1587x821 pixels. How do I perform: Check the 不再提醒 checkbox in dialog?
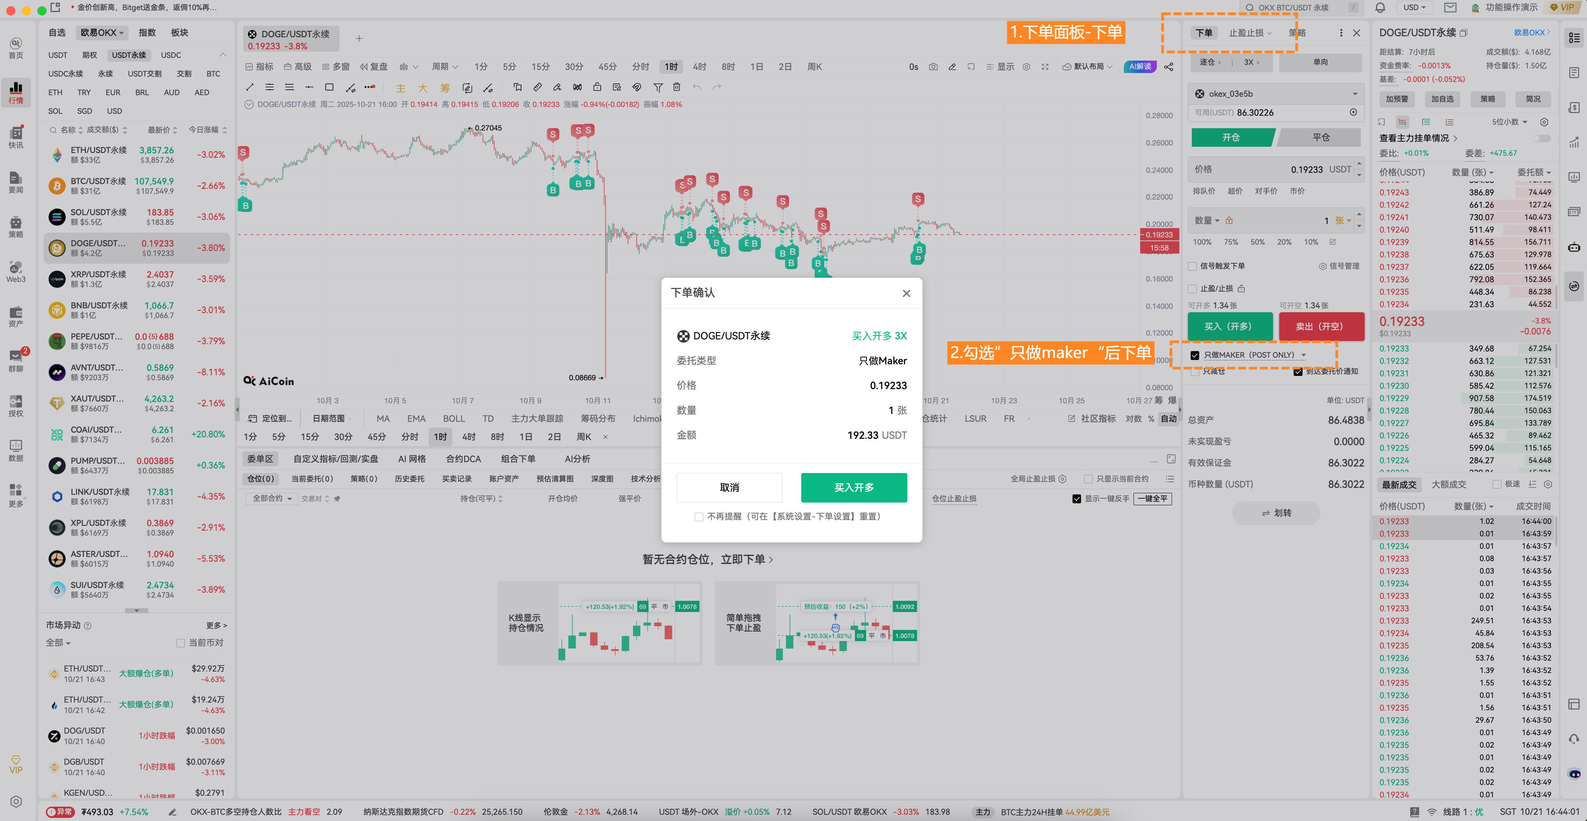click(699, 517)
